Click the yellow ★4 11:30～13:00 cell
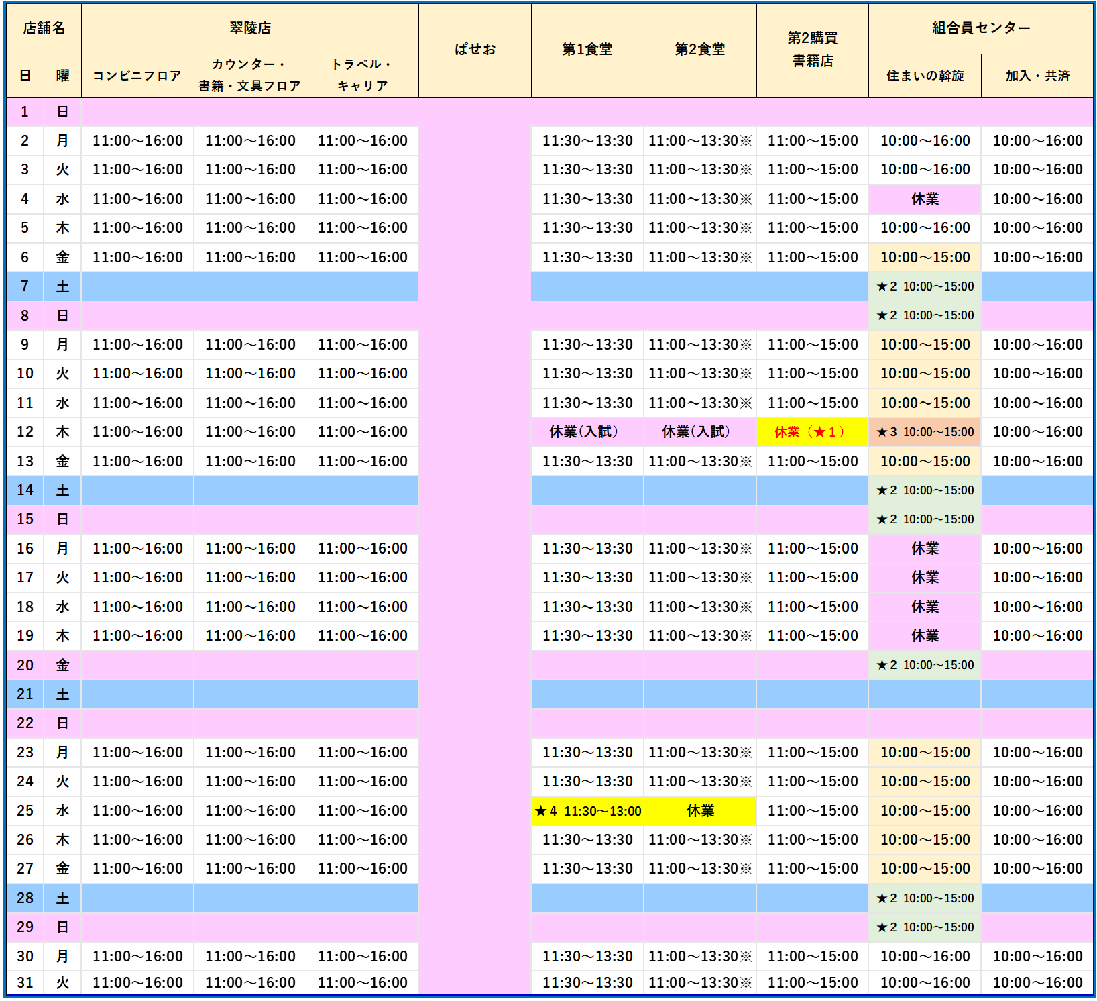Image resolution: width=1097 pixels, height=1001 pixels. click(x=587, y=811)
